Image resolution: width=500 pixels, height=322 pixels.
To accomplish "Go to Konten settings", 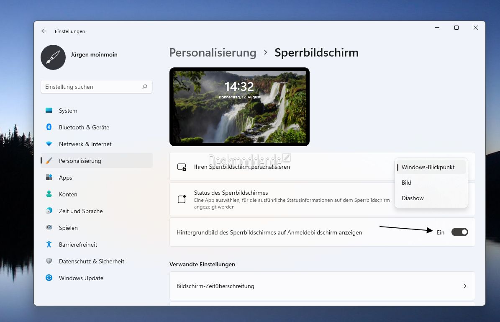I will coord(96,194).
